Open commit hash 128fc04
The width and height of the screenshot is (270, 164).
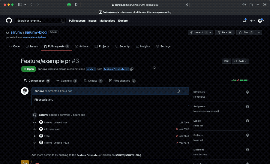click(x=184, y=123)
